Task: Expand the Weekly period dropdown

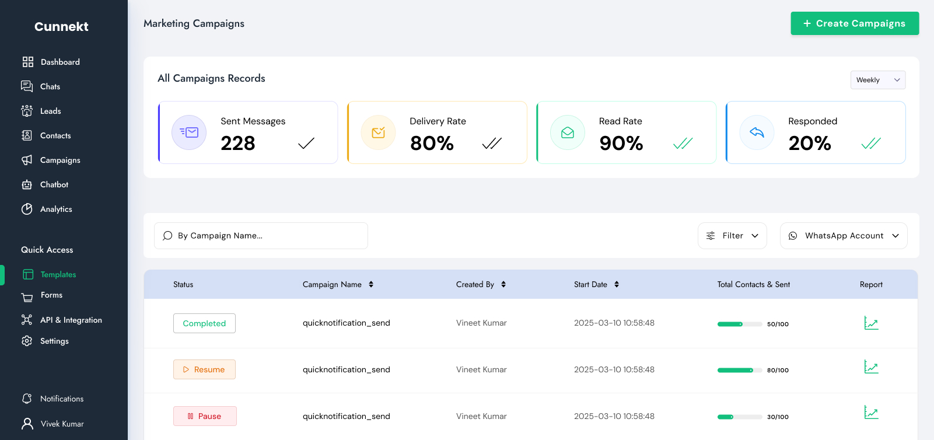Action: pos(877,80)
